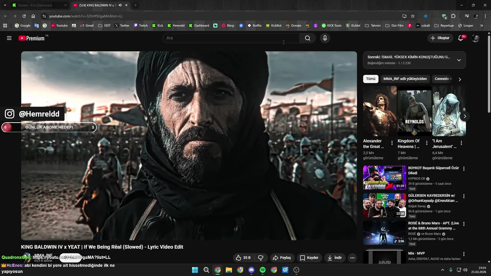The width and height of the screenshot is (491, 276).
Task: Click the Oluştur create button
Action: (x=440, y=38)
